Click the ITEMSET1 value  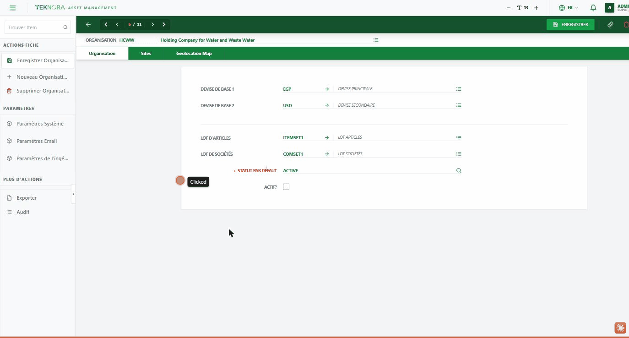293,137
